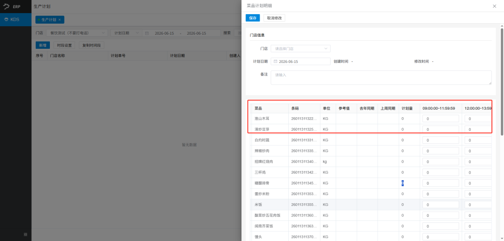Screen dimensions: 504x241
Task: Close the 生产计划 tab with its x
Action: 59,20
